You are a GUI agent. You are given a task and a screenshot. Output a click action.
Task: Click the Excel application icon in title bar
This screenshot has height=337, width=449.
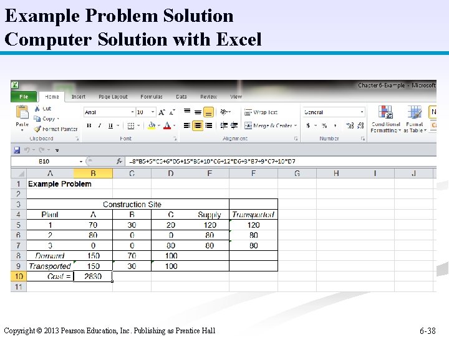pyautogui.click(x=15, y=85)
